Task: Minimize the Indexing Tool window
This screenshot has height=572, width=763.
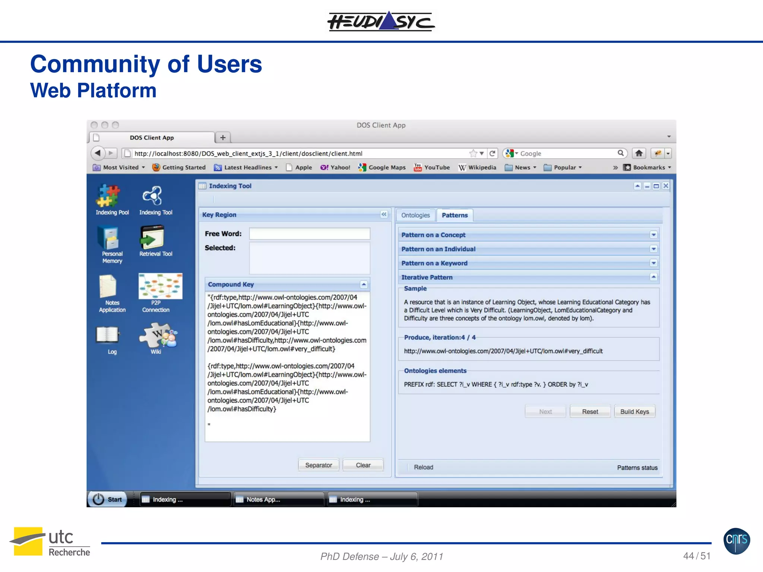Action: click(647, 186)
